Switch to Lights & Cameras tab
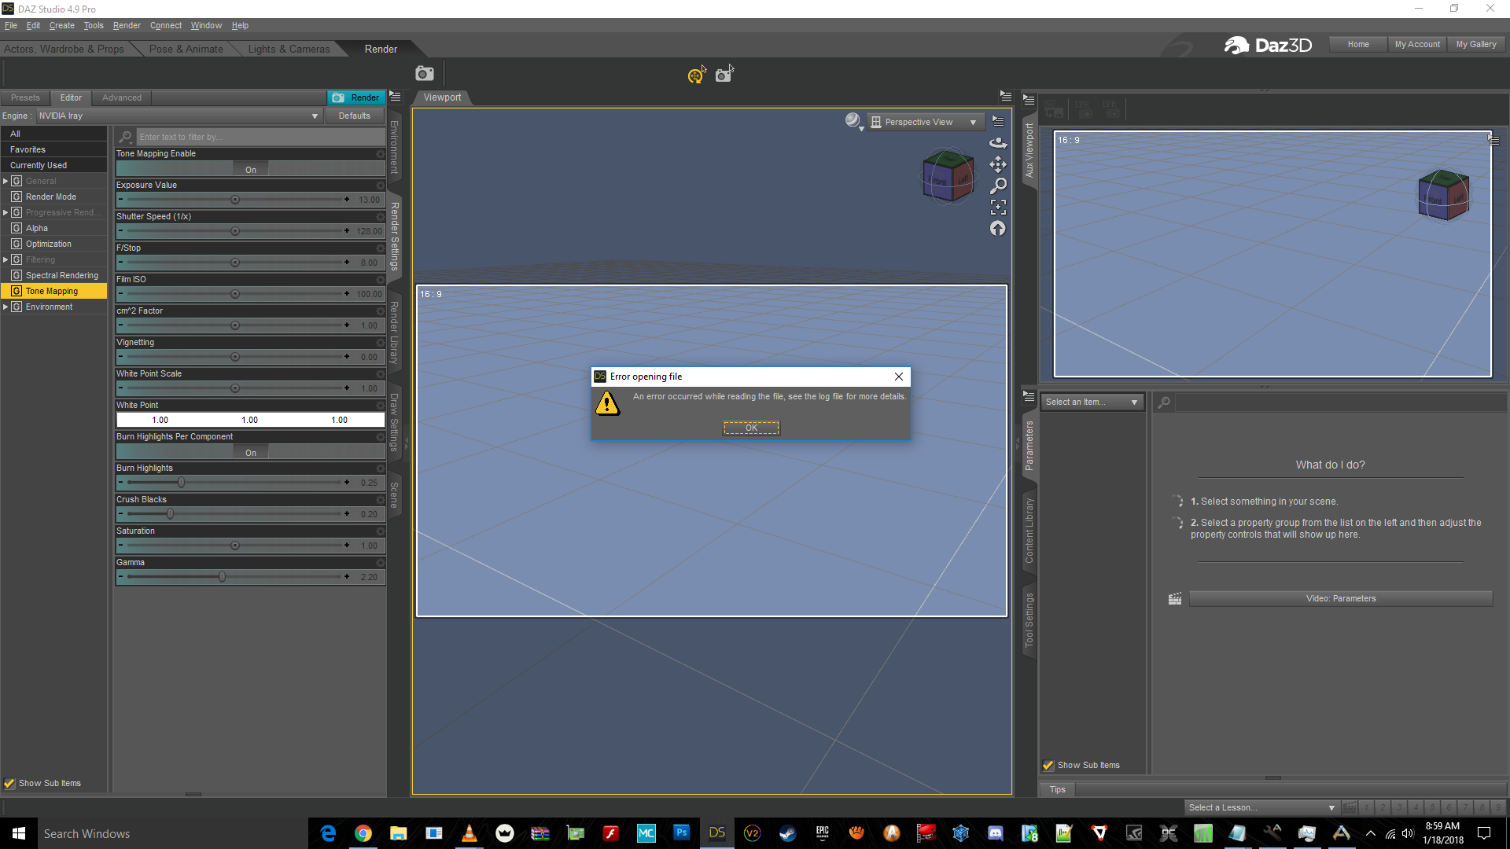The height and width of the screenshot is (849, 1510). point(289,49)
